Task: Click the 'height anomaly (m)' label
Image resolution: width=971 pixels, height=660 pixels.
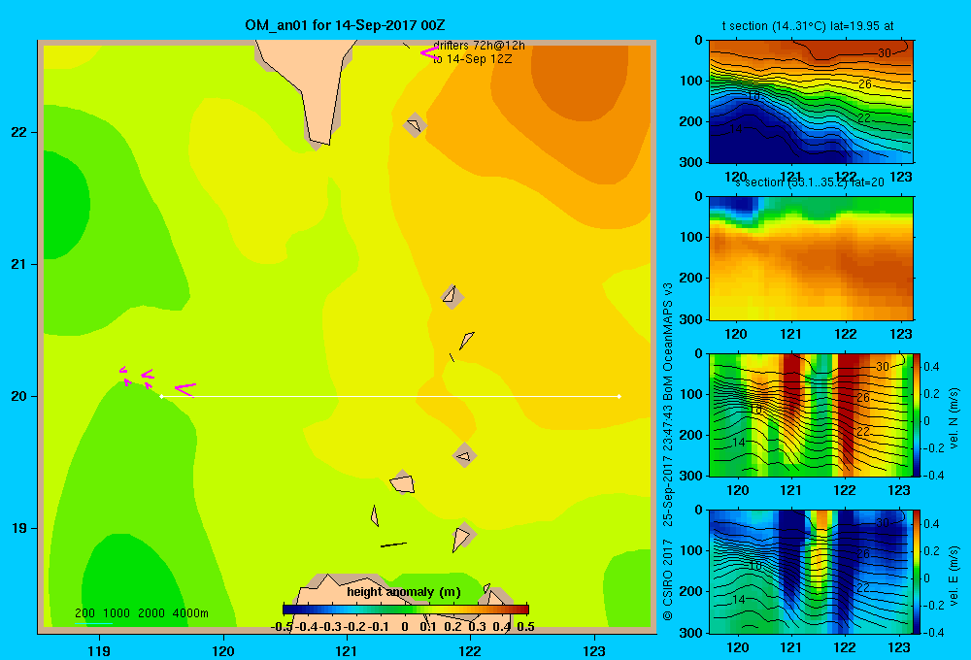Action: point(404,592)
